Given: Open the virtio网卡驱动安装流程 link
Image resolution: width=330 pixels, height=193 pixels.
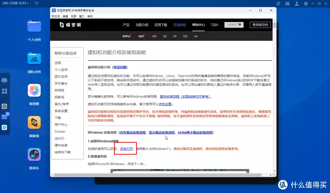Looking at the screenshot, I should coord(195,133).
